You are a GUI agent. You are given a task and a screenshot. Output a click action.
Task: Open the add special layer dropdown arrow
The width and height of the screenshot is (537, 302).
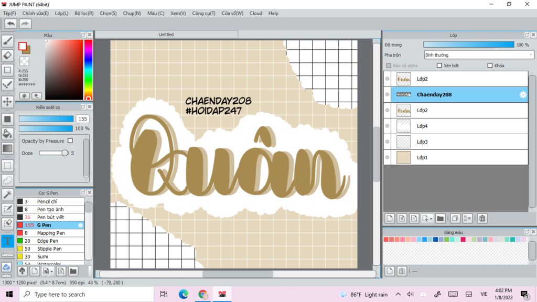click(431, 219)
